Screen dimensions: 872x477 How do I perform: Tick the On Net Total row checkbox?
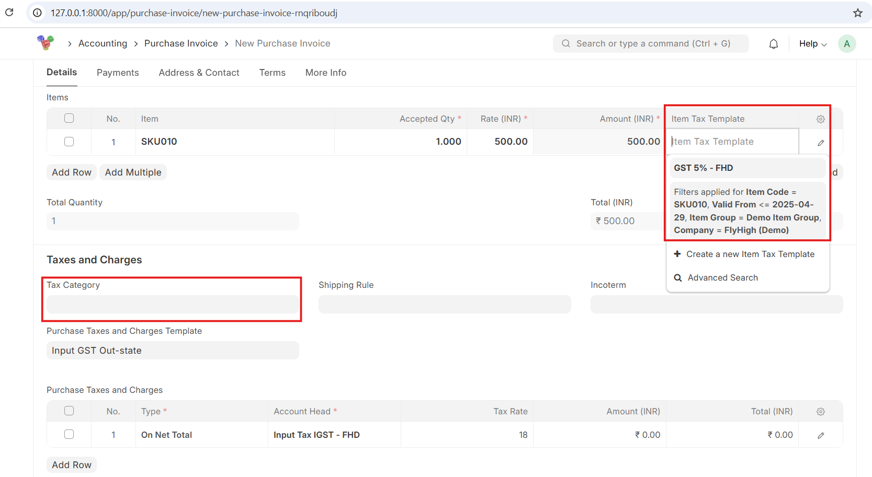coord(69,434)
